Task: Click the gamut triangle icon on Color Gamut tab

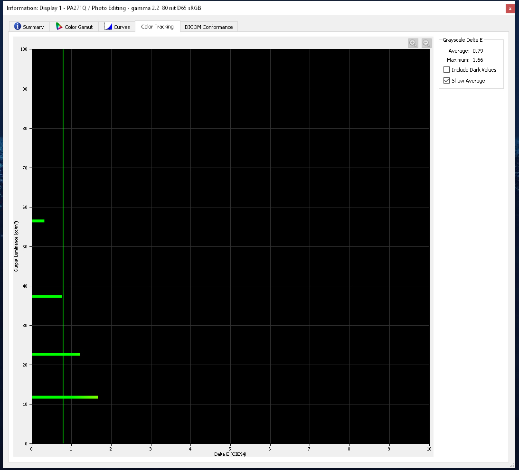Action: click(59, 27)
